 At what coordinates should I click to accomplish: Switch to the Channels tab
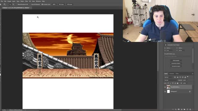click(172, 74)
